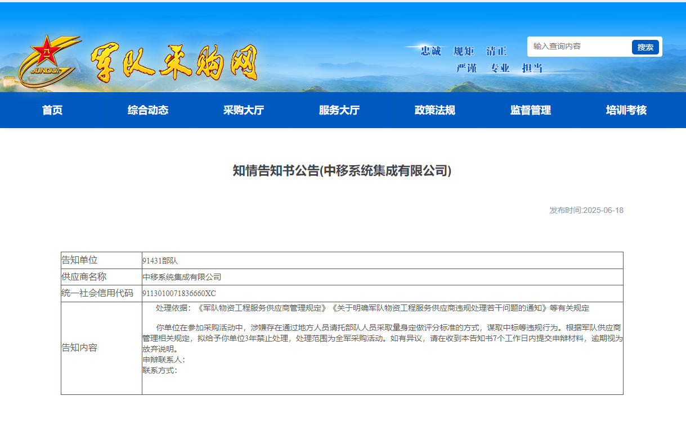This screenshot has height=432, width=686.
Task: Open the 培训考核 menu item
Action: click(626, 110)
